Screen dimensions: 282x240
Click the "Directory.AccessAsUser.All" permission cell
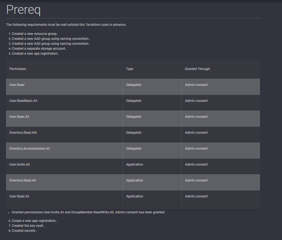pyautogui.click(x=29, y=148)
